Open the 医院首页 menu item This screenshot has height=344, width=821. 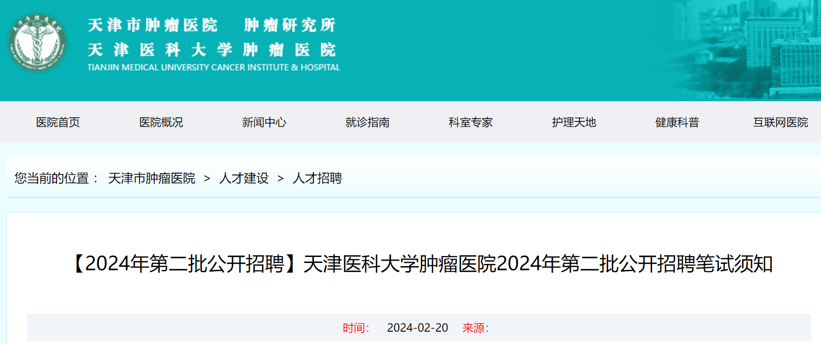tap(58, 122)
